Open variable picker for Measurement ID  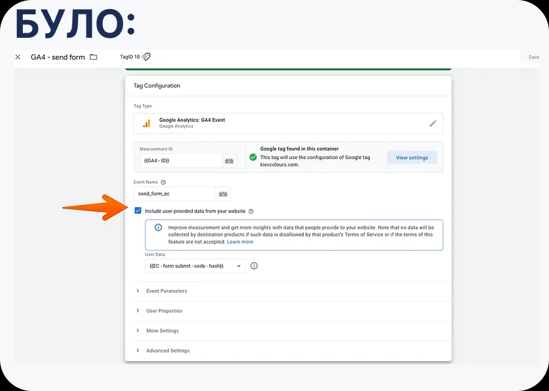(x=229, y=161)
